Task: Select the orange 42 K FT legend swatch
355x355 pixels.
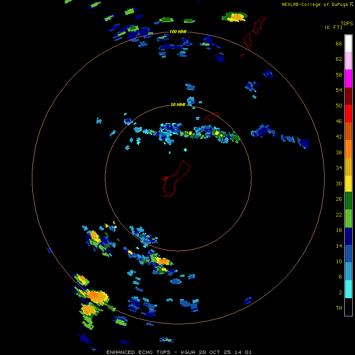Action: pyautogui.click(x=348, y=149)
